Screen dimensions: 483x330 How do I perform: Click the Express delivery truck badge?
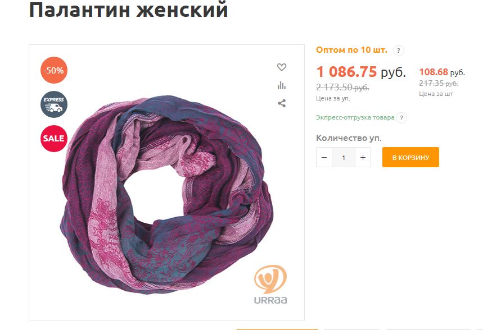point(54,104)
